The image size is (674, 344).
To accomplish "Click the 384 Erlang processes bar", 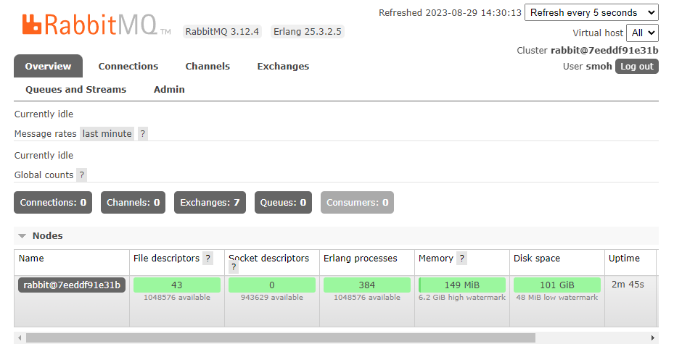I will [367, 285].
